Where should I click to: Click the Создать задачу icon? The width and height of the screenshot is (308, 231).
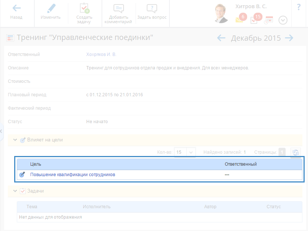84,9
